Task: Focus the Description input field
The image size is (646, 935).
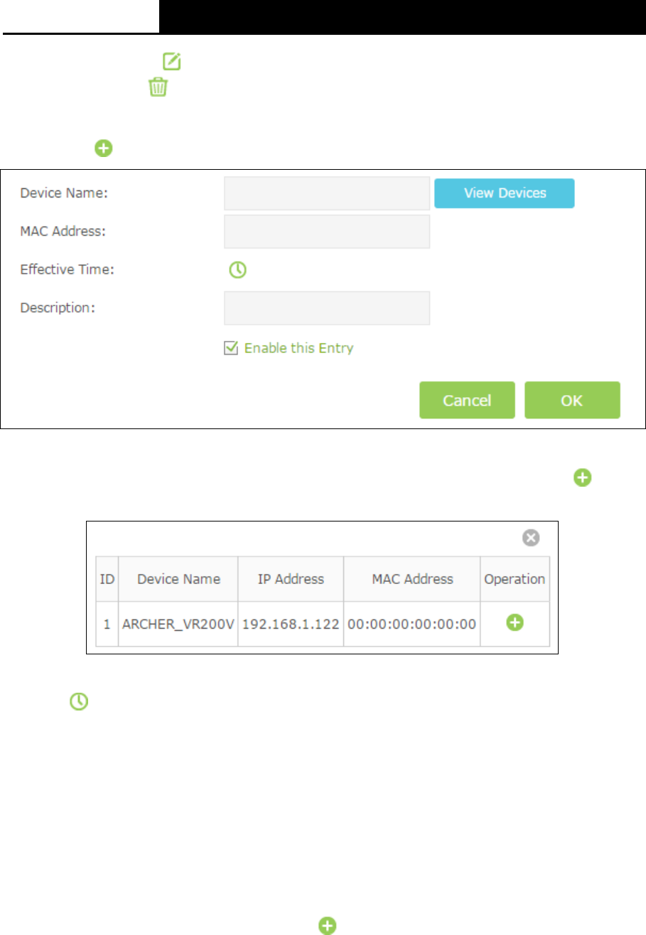Action: (327, 308)
